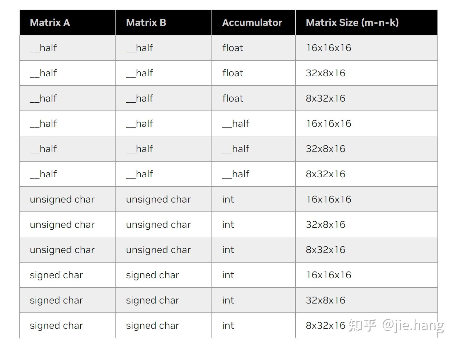Click the 知乎 @jie.hang watermark
The height and width of the screenshot is (346, 455).
tap(396, 325)
